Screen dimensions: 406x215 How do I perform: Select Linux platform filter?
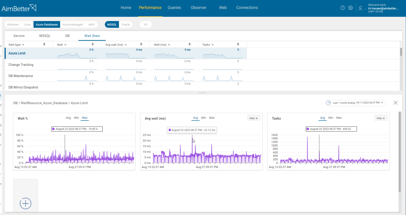point(27,25)
